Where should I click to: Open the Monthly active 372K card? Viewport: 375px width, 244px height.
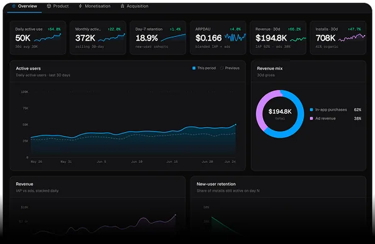pos(98,37)
